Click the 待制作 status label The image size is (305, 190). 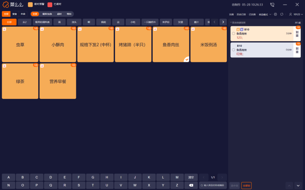click(236, 5)
